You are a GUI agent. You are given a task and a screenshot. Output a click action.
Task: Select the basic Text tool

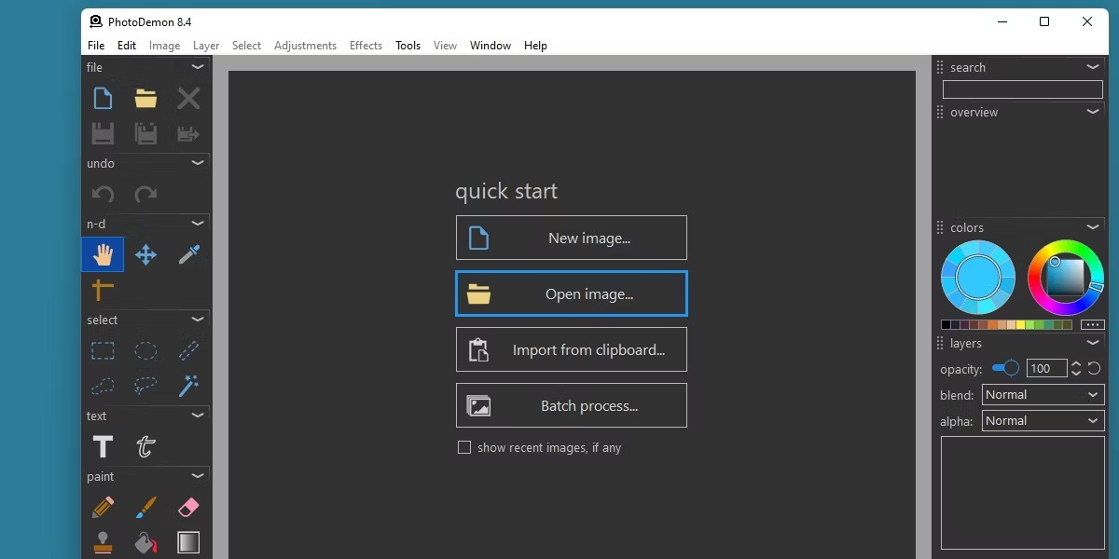click(x=103, y=447)
